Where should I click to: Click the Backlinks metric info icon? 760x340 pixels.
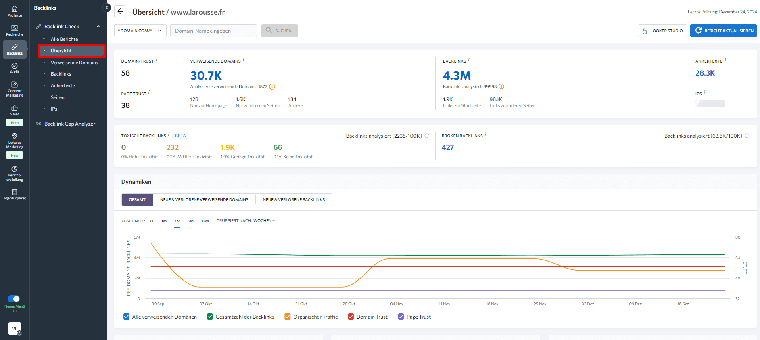pos(468,60)
